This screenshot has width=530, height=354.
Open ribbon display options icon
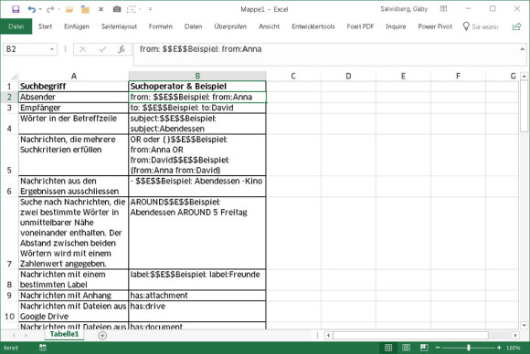[x=443, y=9]
